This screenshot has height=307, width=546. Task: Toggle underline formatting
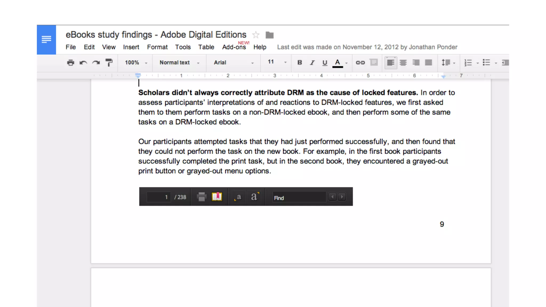pyautogui.click(x=325, y=63)
